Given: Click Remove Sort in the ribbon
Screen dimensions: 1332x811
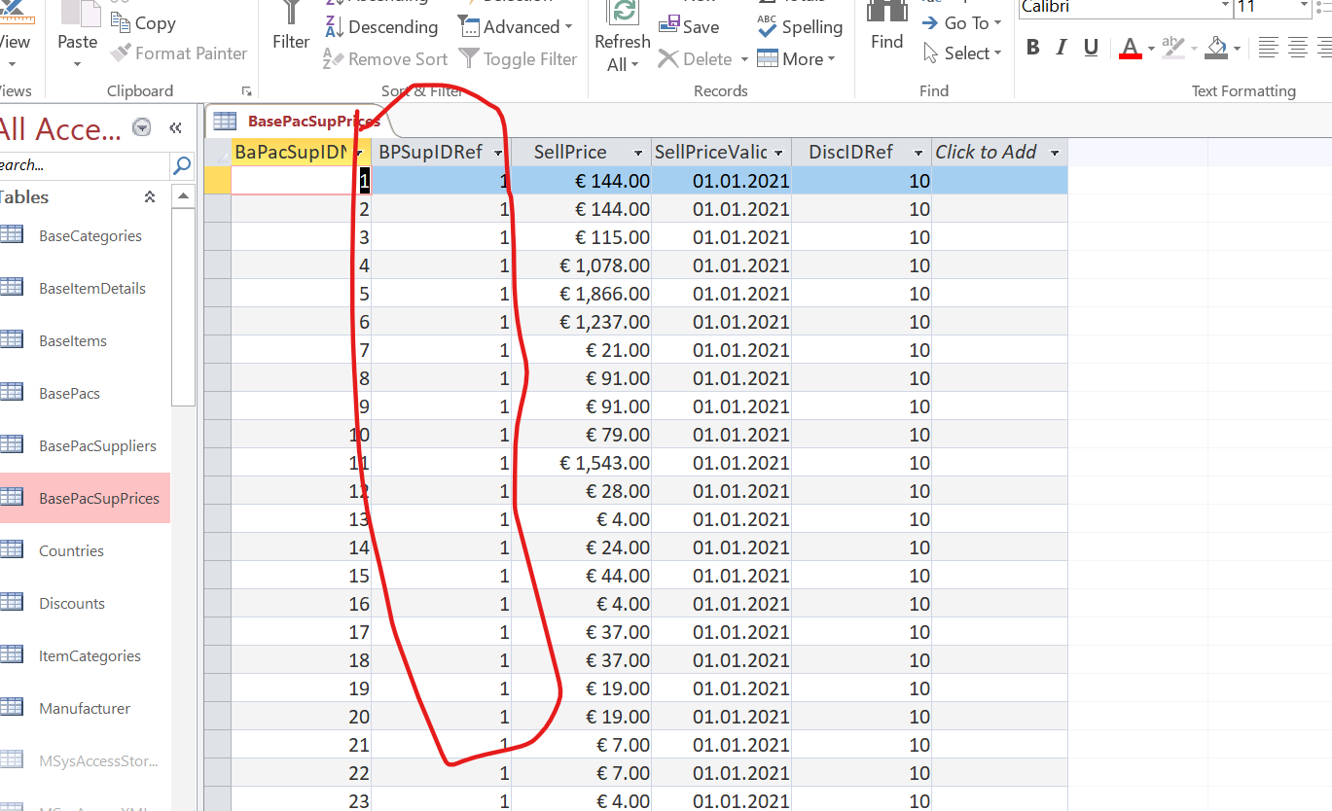Looking at the screenshot, I should 385,58.
